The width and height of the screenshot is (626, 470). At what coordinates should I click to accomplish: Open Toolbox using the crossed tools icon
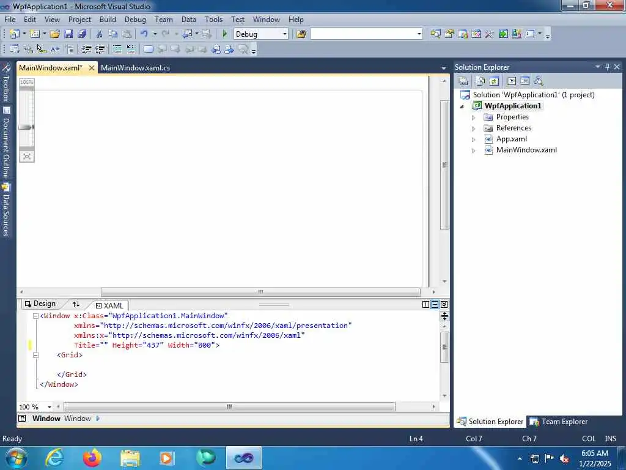pyautogui.click(x=490, y=34)
